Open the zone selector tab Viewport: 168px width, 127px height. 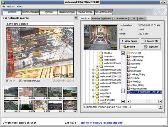[120, 18]
